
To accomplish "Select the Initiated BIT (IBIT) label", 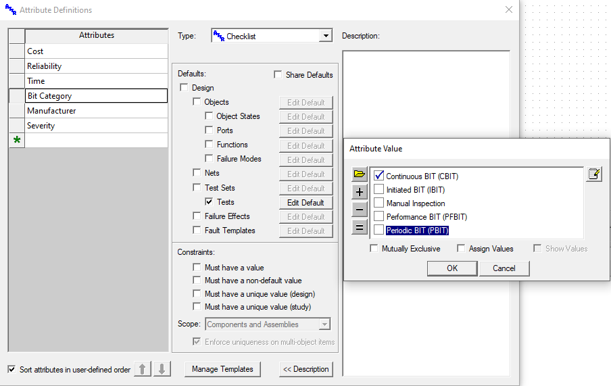I will click(416, 190).
